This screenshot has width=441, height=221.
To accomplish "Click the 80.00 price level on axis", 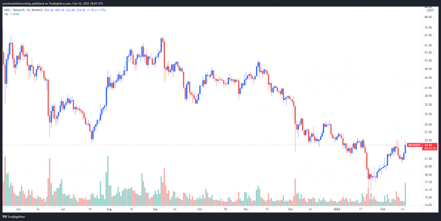I will (428, 17).
